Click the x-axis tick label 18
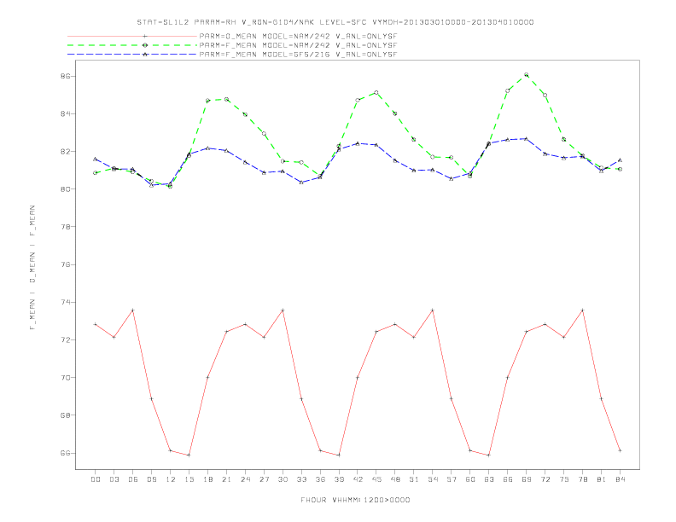Image resolution: width=676 pixels, height=522 pixels. pyautogui.click(x=207, y=479)
